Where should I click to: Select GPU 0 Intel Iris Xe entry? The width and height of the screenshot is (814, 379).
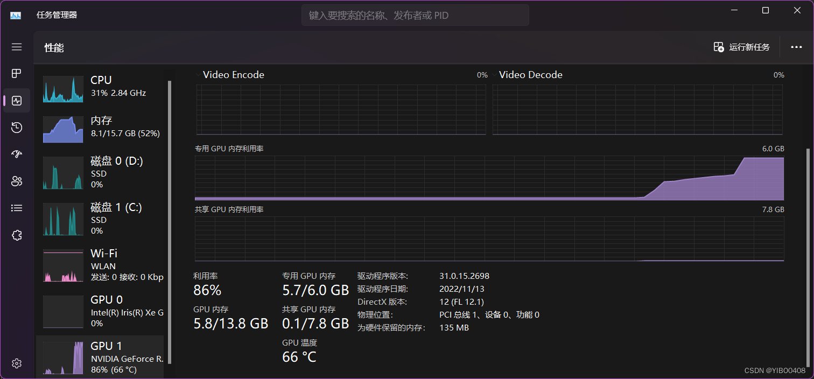[x=102, y=311]
